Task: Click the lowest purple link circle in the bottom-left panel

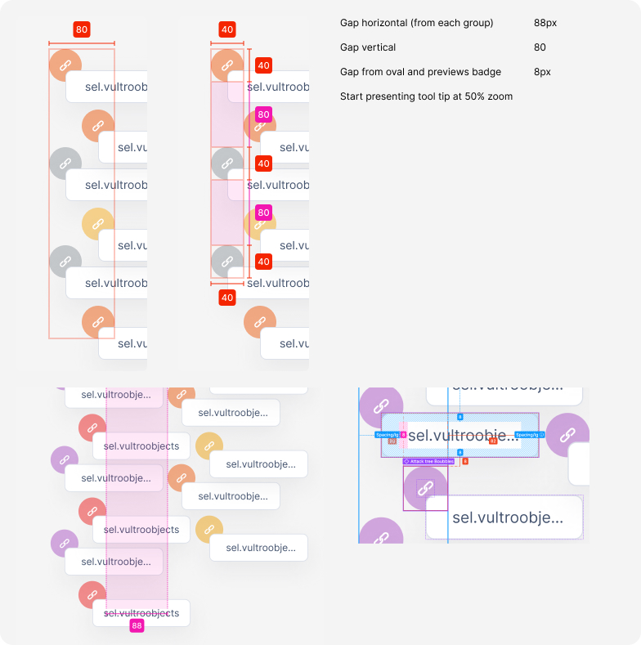Action: 65,544
